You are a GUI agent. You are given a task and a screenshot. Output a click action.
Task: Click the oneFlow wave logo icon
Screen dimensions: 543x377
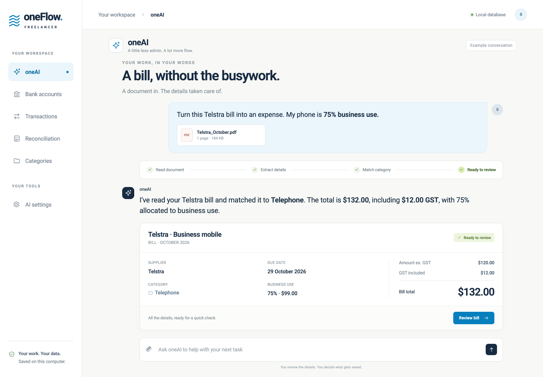pyautogui.click(x=14, y=21)
